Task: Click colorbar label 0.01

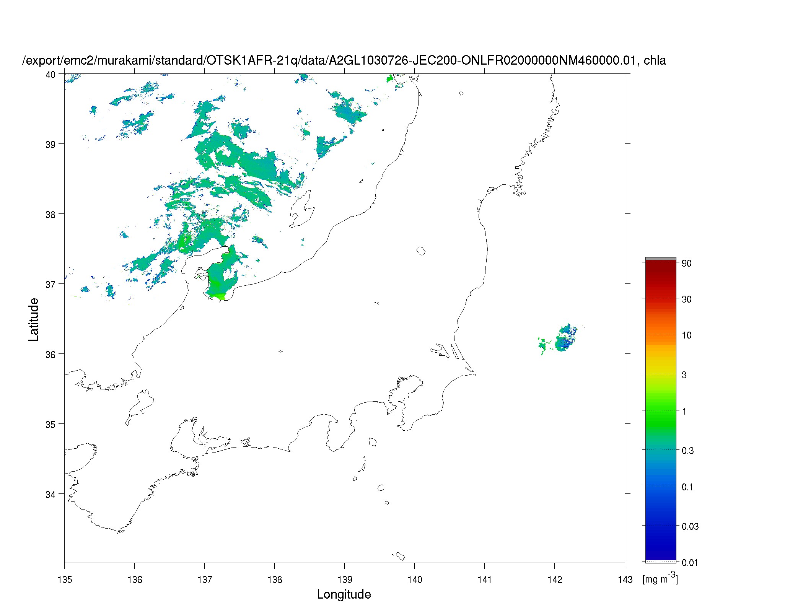Action: click(690, 563)
